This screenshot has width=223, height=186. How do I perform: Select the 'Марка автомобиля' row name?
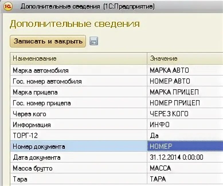(79, 70)
